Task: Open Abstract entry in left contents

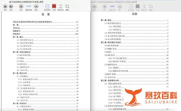Action: [46, 28]
